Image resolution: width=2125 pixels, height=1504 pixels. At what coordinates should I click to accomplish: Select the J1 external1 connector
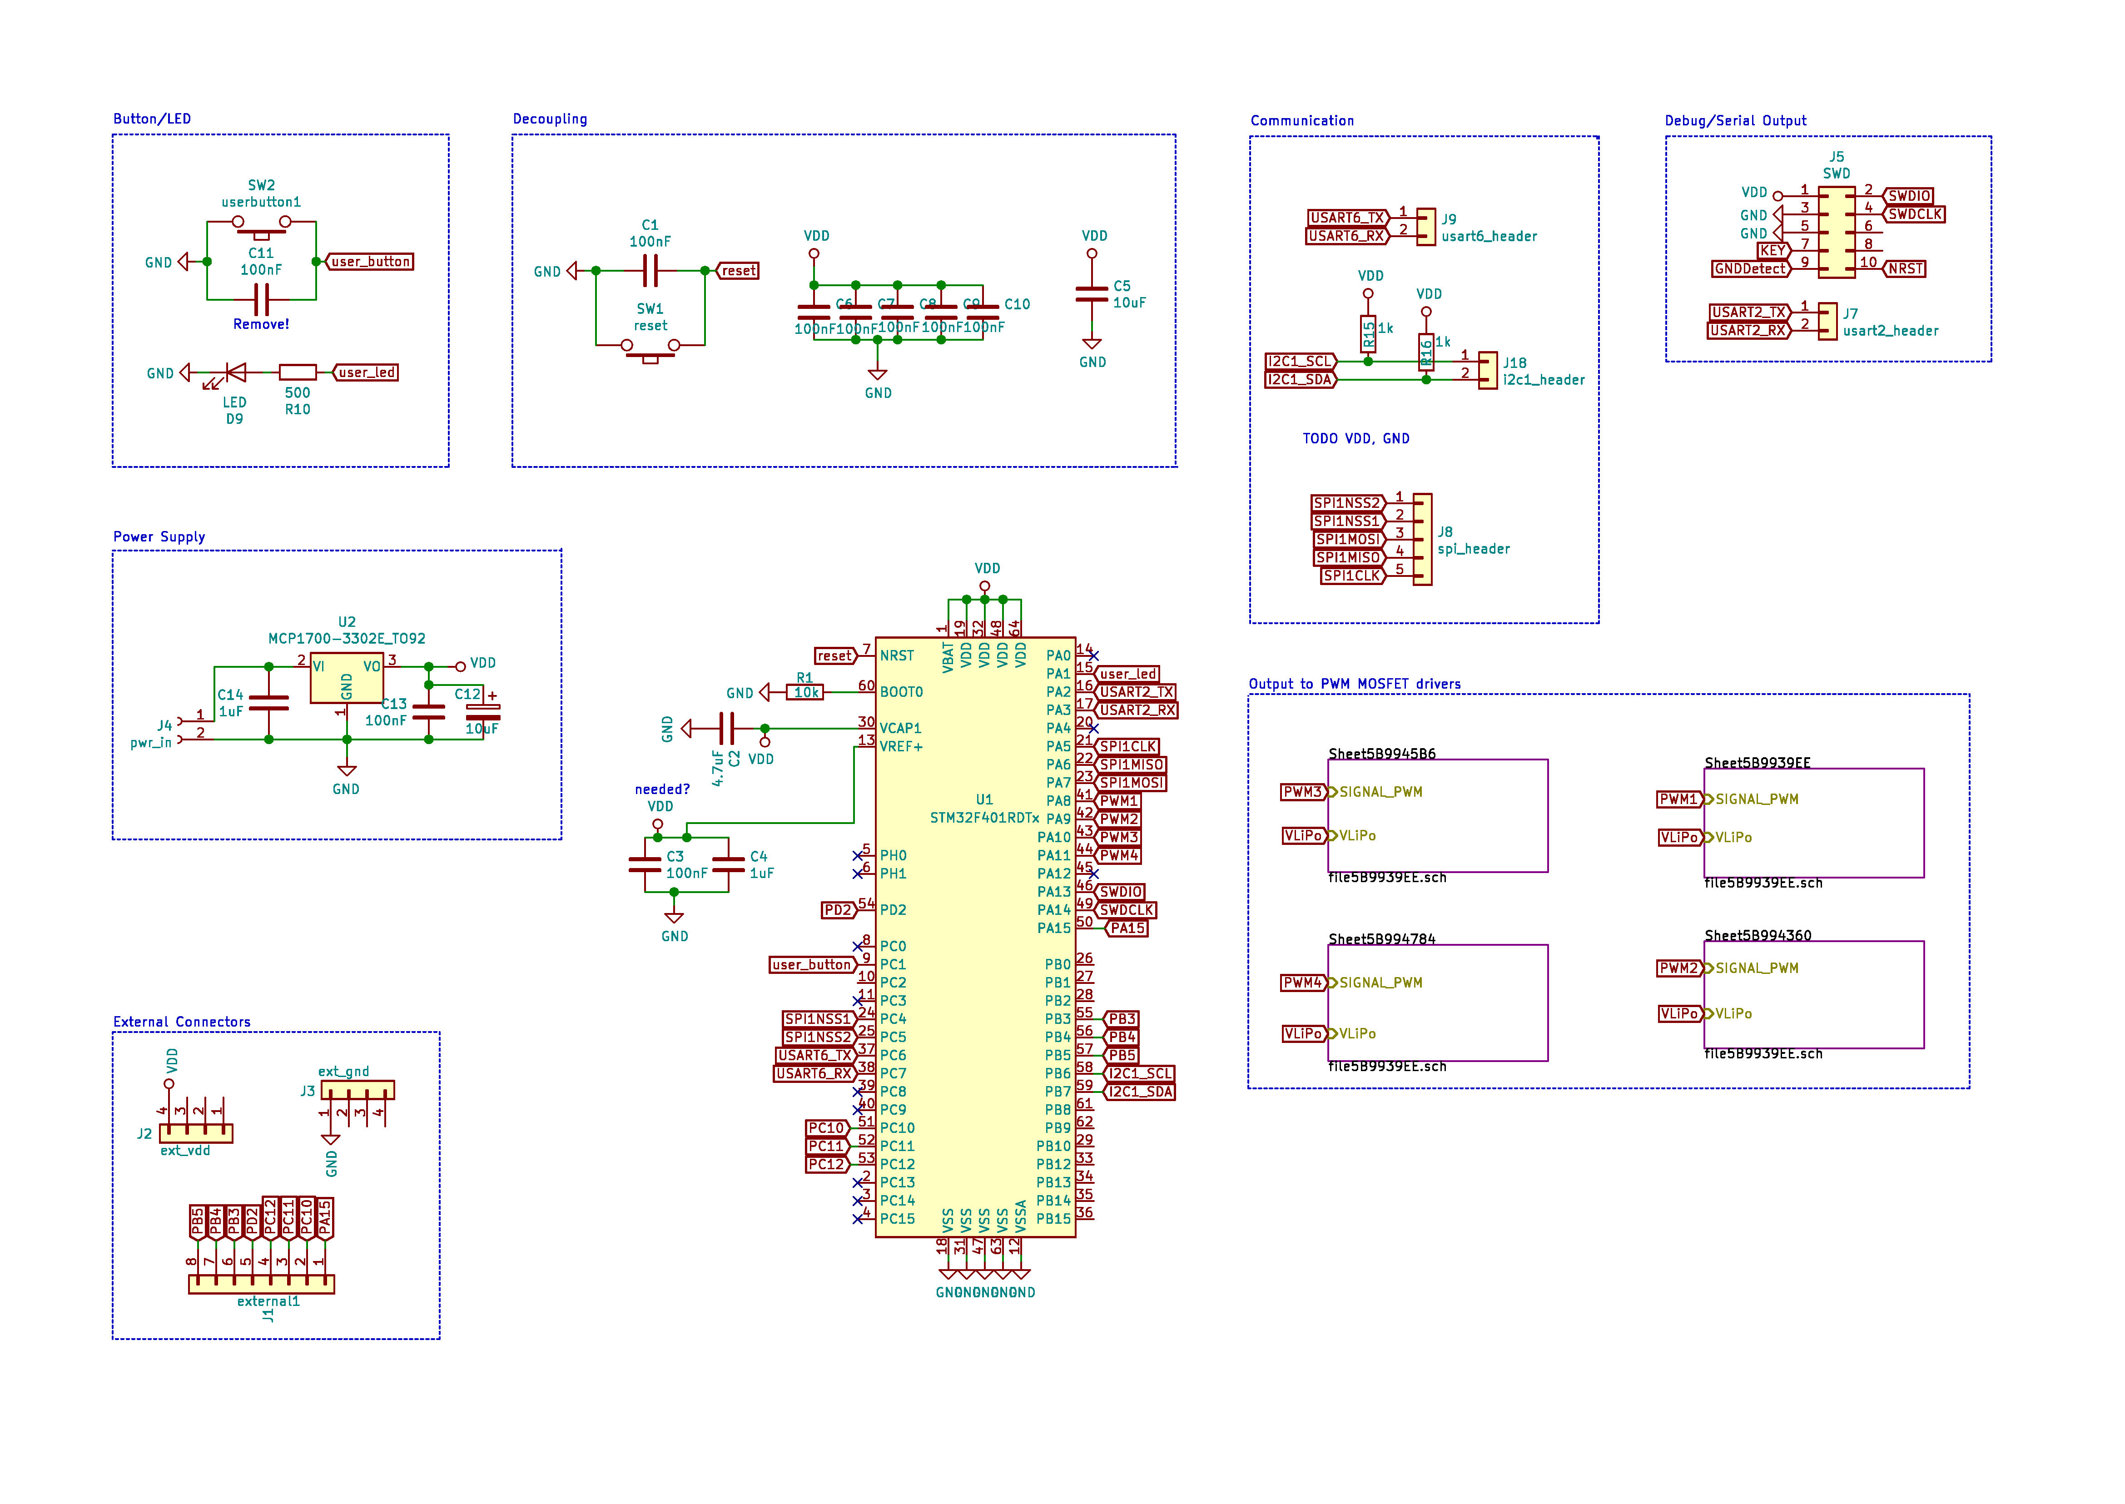[x=261, y=1284]
